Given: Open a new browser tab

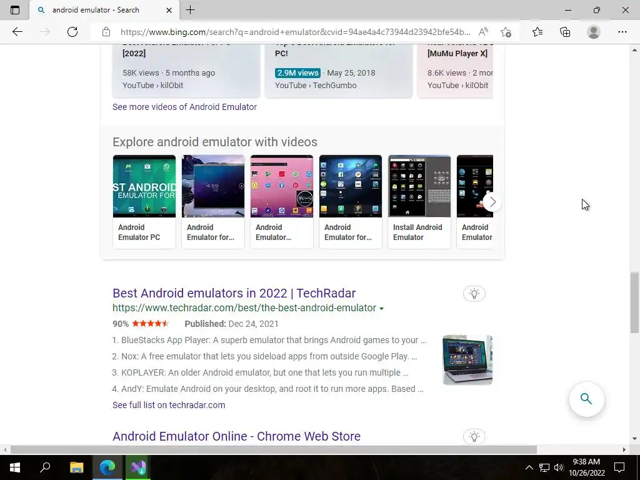Looking at the screenshot, I should click(x=190, y=10).
